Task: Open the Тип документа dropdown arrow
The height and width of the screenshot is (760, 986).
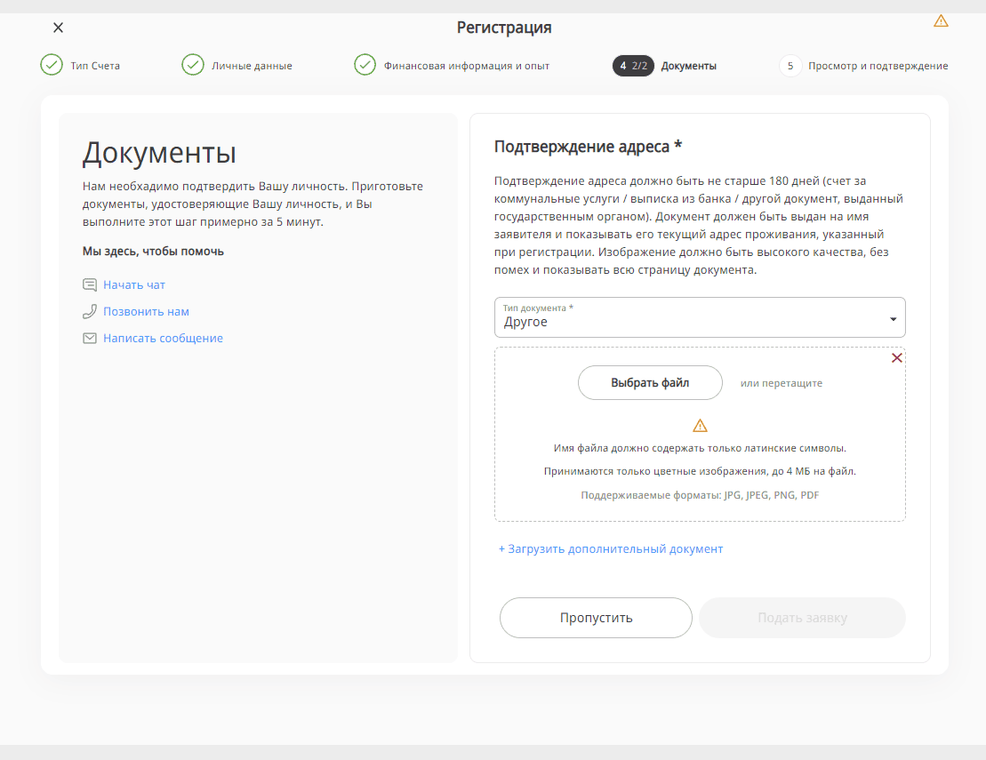Action: 893,319
